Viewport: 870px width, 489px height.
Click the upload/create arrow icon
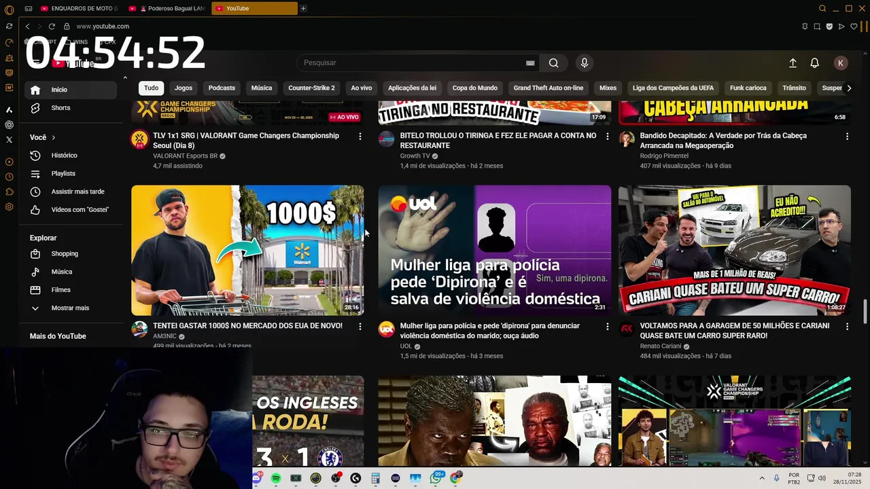tap(793, 63)
